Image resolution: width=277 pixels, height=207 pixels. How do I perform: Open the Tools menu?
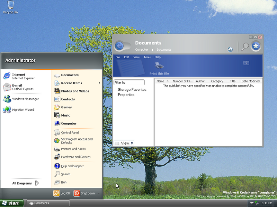147,57
